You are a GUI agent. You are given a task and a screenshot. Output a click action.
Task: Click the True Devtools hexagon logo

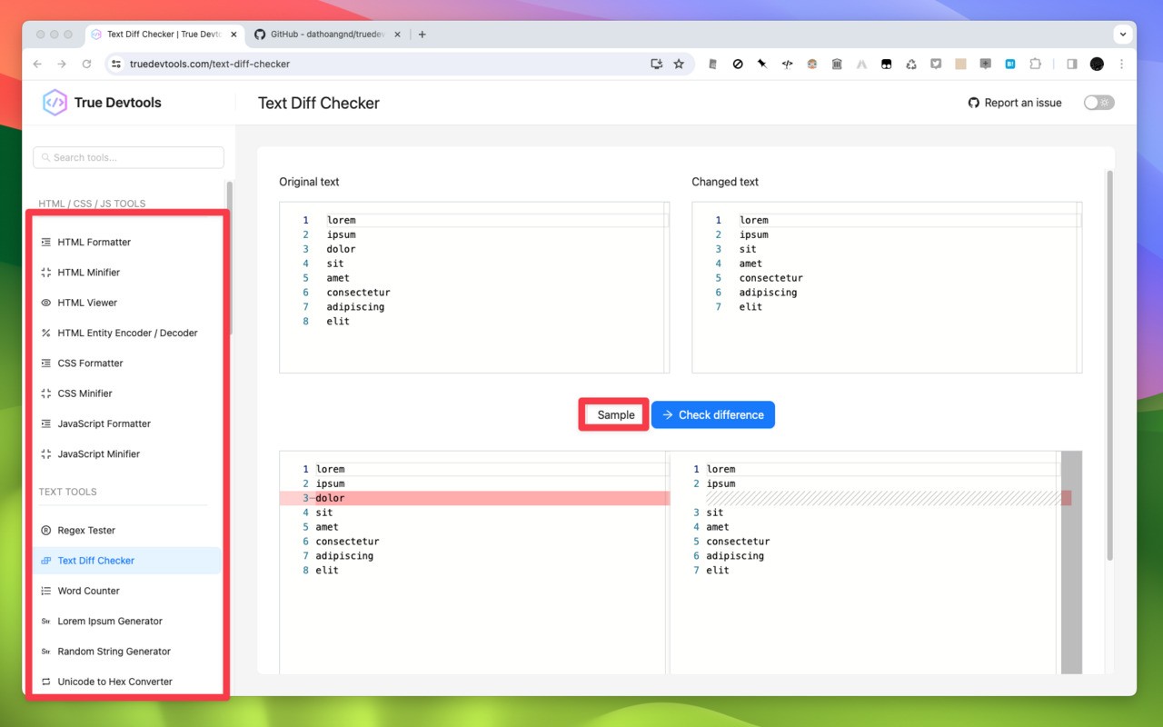pos(53,102)
